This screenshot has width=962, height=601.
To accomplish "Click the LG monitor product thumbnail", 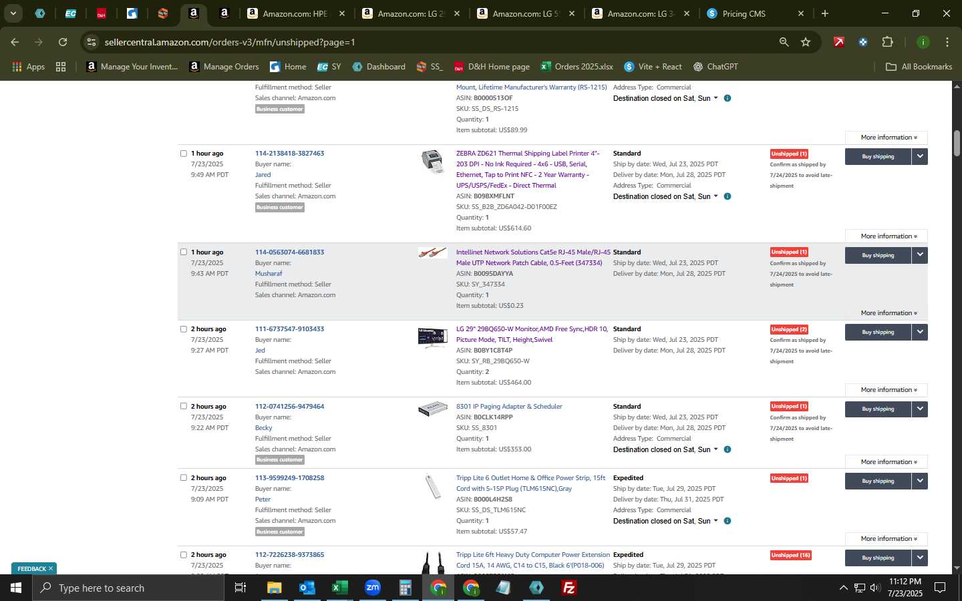I will pos(433,338).
